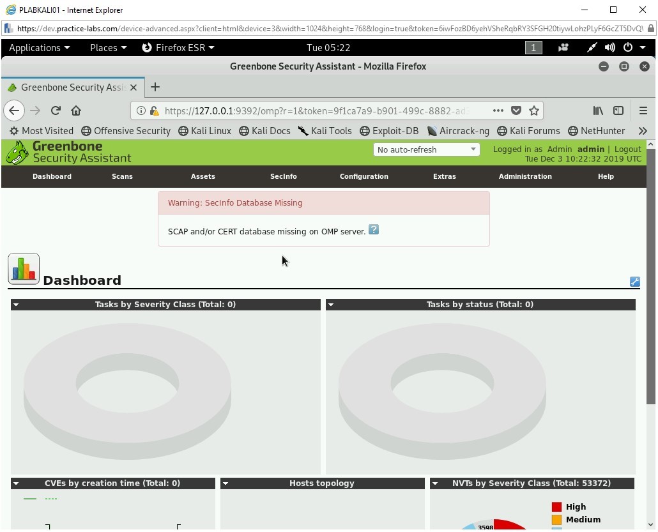Open Kali Places menu

(x=108, y=48)
